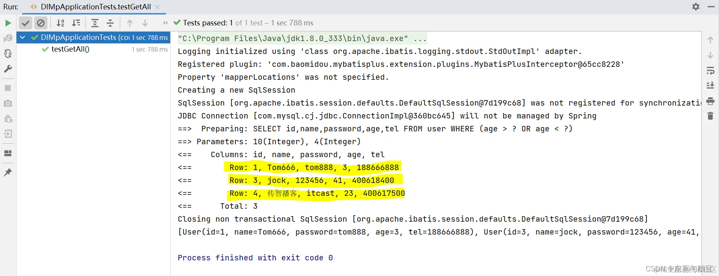This screenshot has height=276, width=719.
Task: Click the 'Row: 4, 传智播客' output line
Action: click(291, 193)
